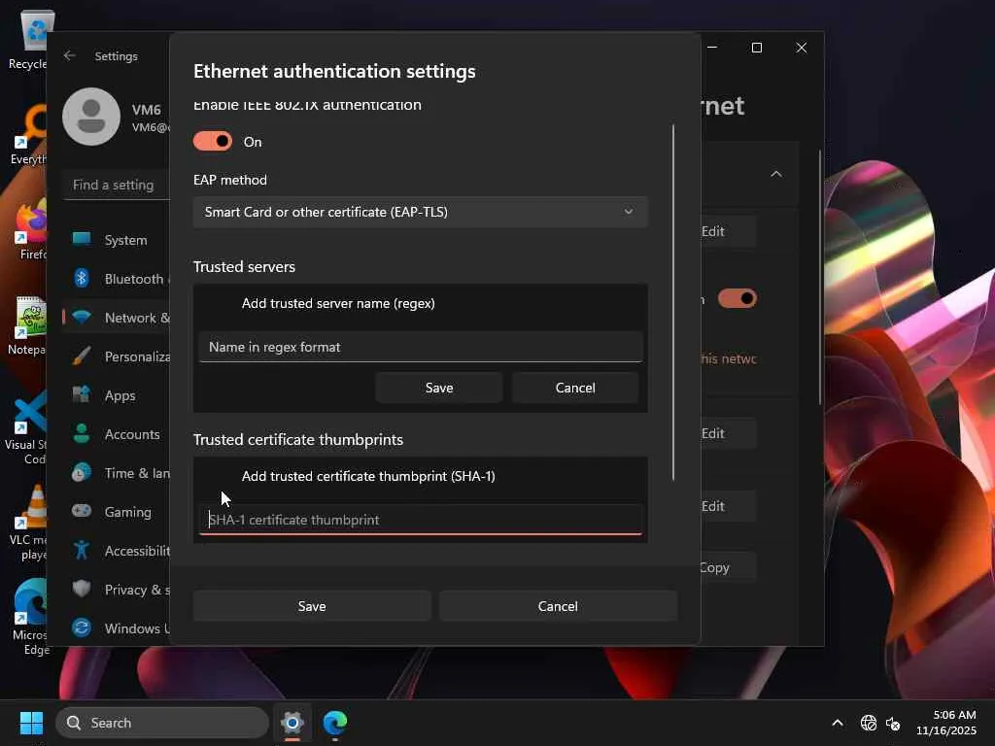Click the muted volume tray icon
Viewport: 995px width, 746px height.
tap(893, 723)
